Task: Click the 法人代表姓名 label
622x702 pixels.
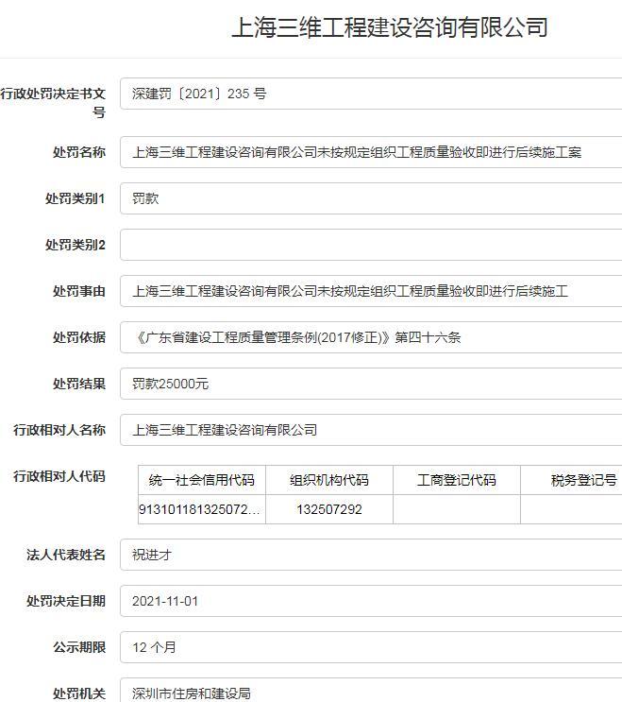Action: (66, 555)
